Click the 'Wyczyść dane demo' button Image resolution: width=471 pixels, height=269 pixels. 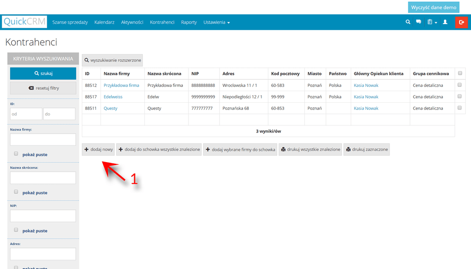point(434,7)
